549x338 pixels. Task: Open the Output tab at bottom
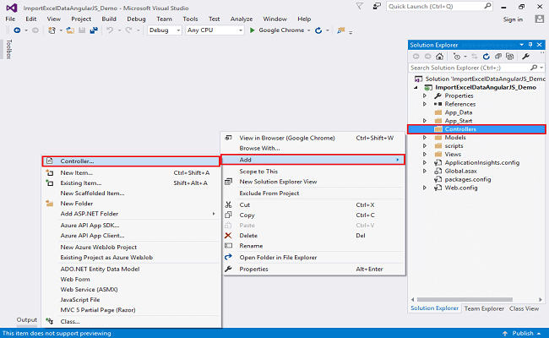(27, 319)
